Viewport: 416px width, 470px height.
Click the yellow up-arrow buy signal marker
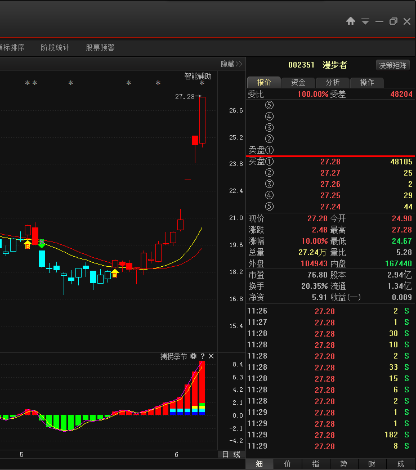coord(27,244)
